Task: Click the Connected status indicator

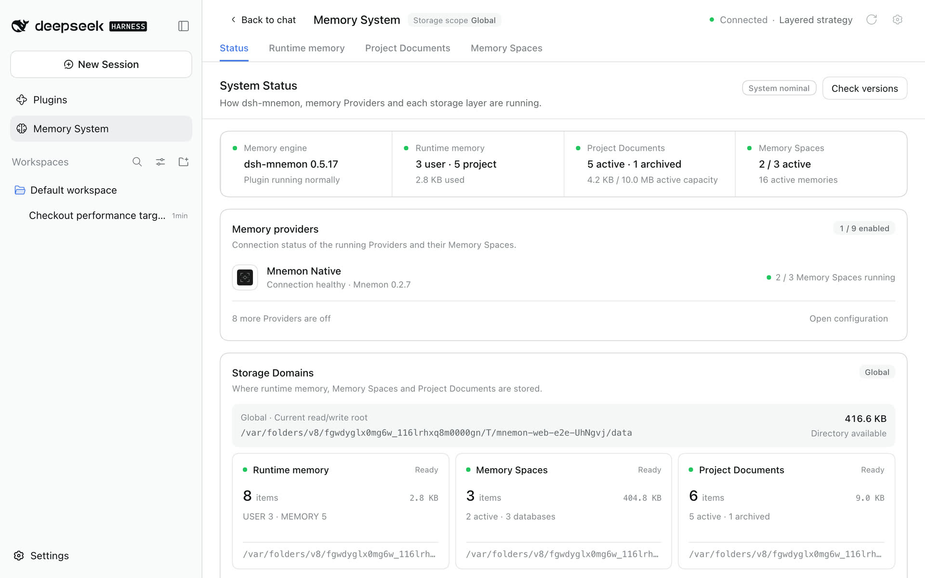Action: (739, 20)
